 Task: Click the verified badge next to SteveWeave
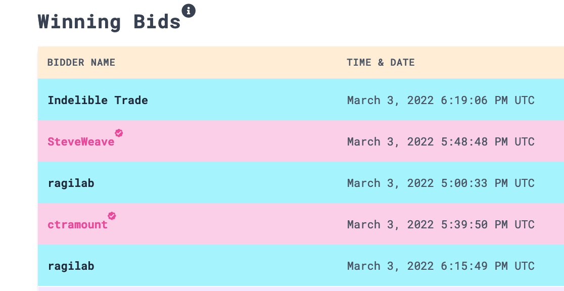pos(119,133)
